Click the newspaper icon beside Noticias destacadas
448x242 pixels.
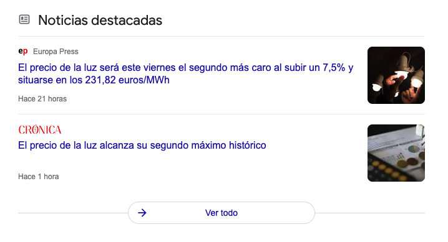(x=24, y=20)
